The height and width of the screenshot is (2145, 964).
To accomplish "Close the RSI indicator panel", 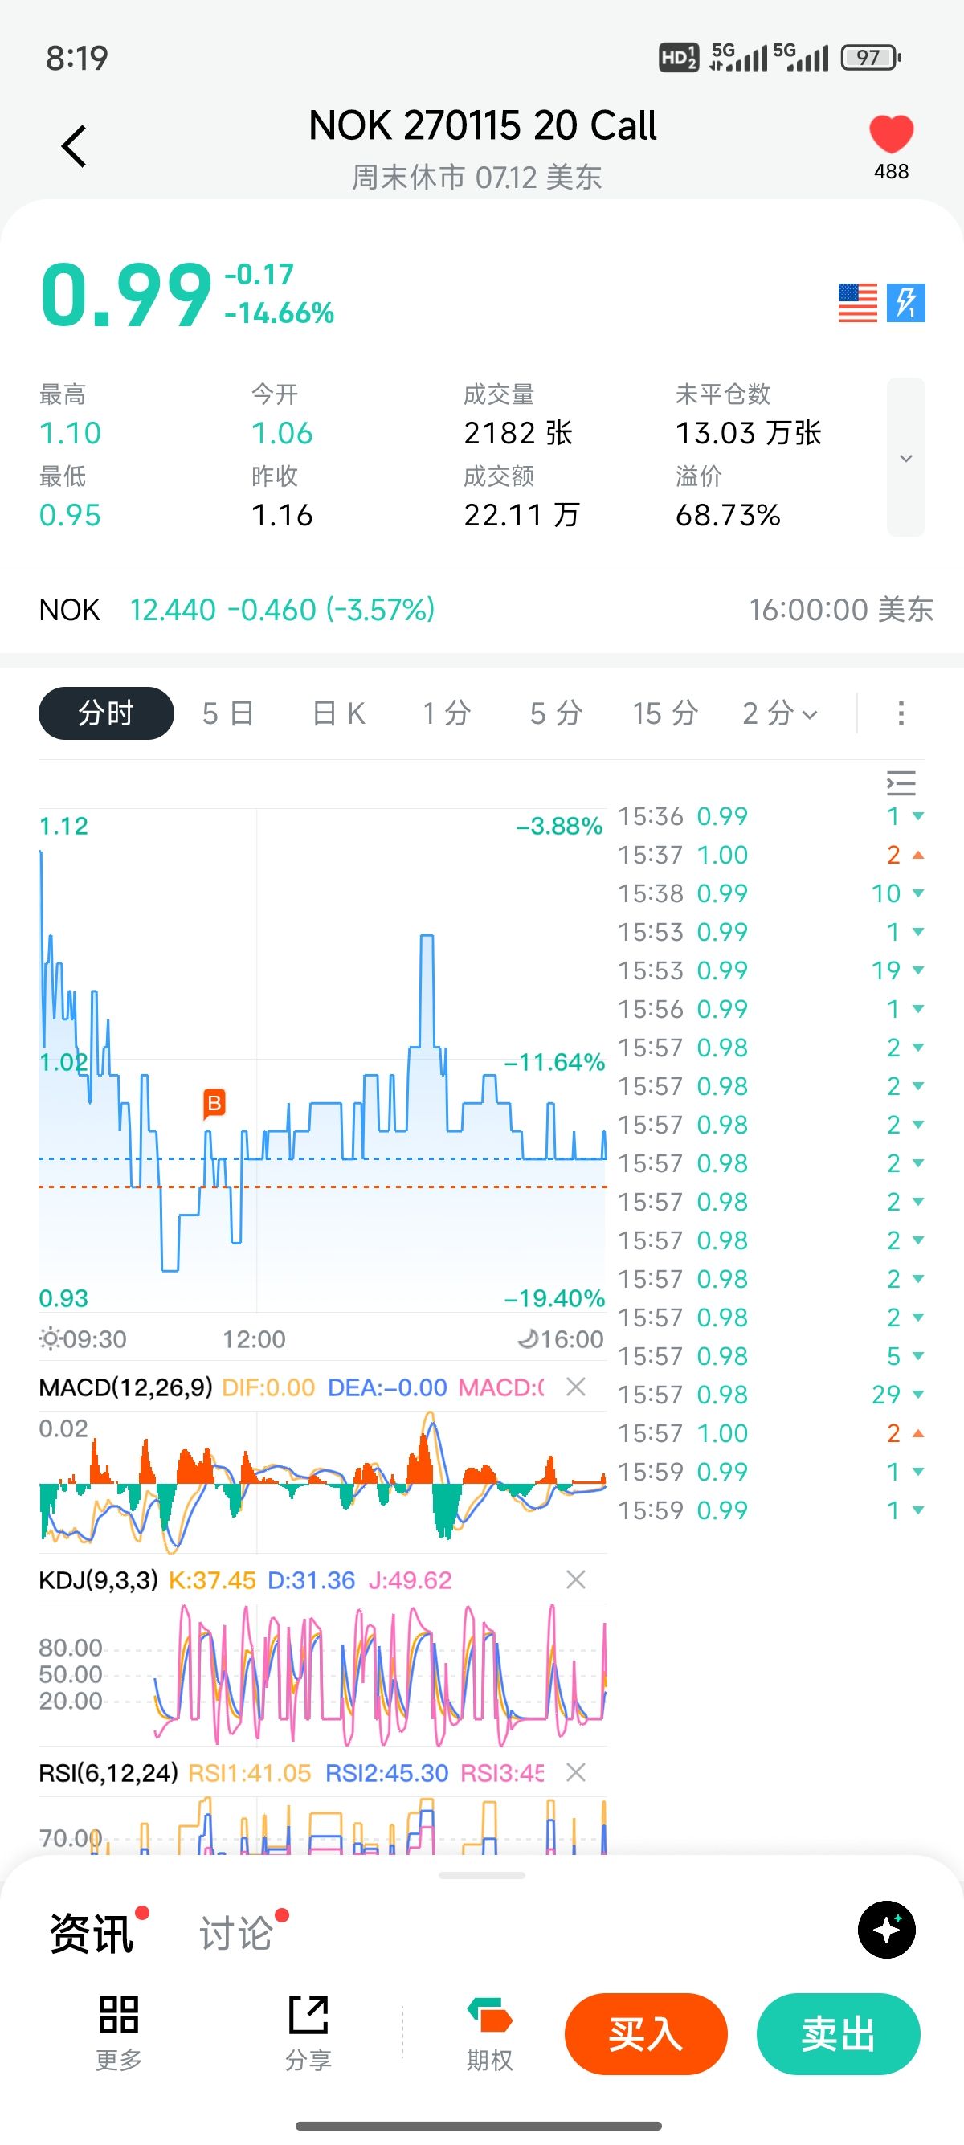I will pyautogui.click(x=575, y=1773).
